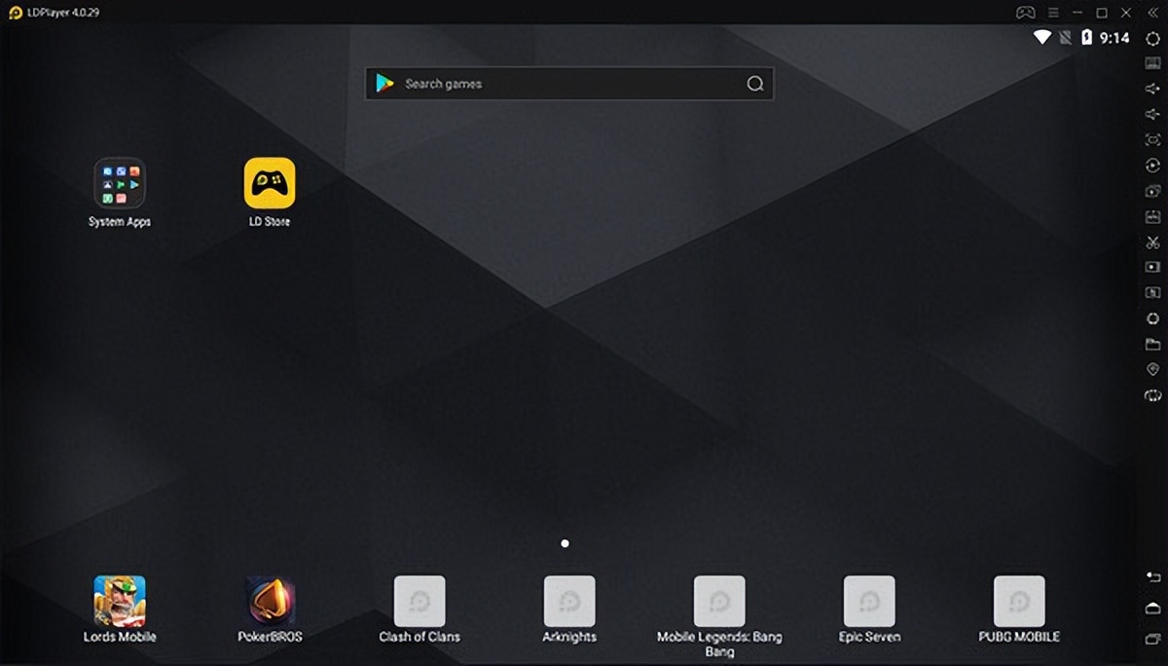Collapse the sidebar with the double chevron
This screenshot has width=1168, height=666.
coord(1152,13)
